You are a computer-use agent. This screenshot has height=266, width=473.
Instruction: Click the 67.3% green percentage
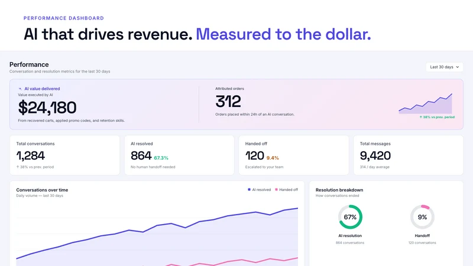(x=161, y=158)
